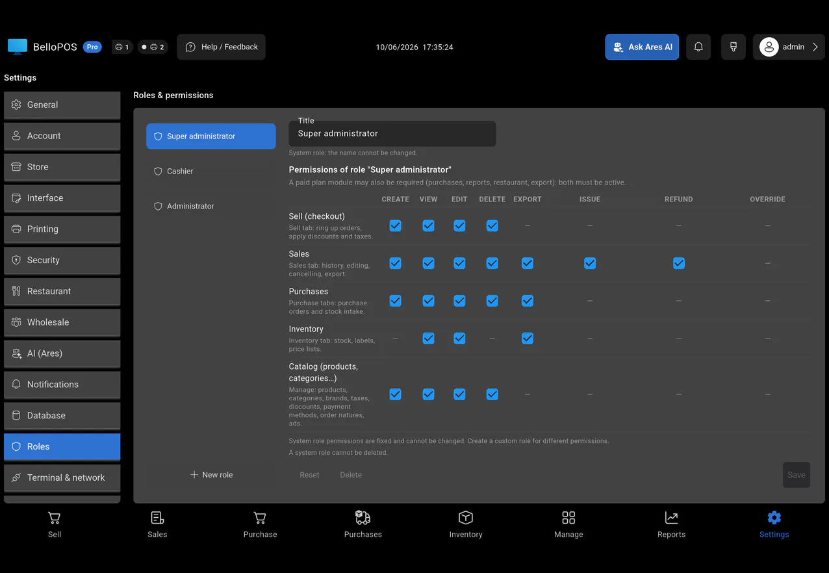This screenshot has height=573, width=829.
Task: Click the Help / Feedback button
Action: pyautogui.click(x=221, y=47)
